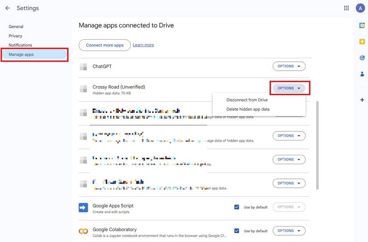Open Google Calendar in side panel

click(362, 25)
